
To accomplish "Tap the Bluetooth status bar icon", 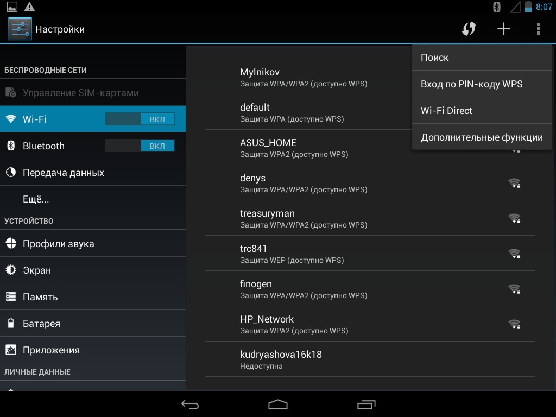I will (x=496, y=7).
